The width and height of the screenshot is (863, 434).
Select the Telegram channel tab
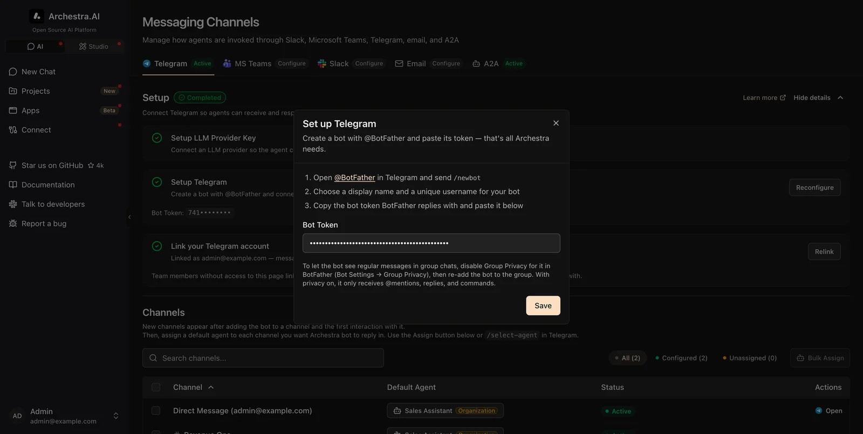coord(178,64)
